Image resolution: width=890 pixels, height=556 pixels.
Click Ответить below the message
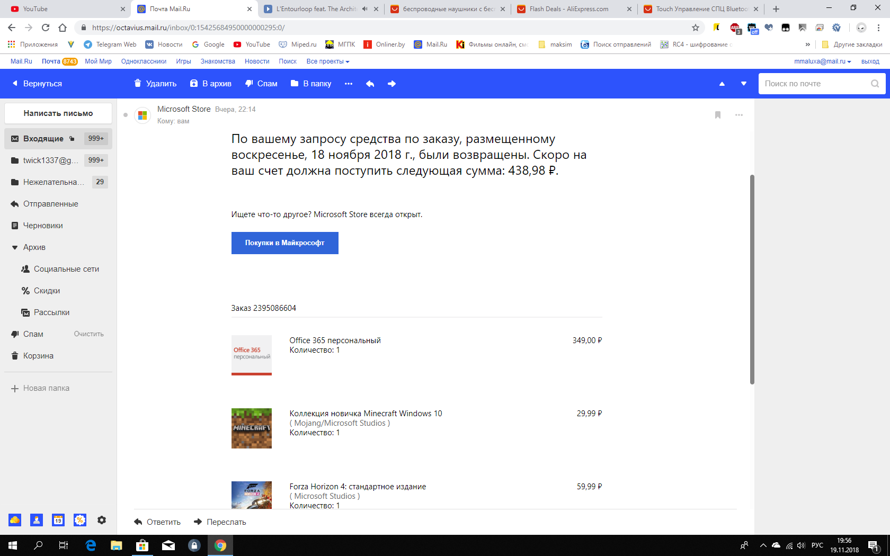(157, 522)
